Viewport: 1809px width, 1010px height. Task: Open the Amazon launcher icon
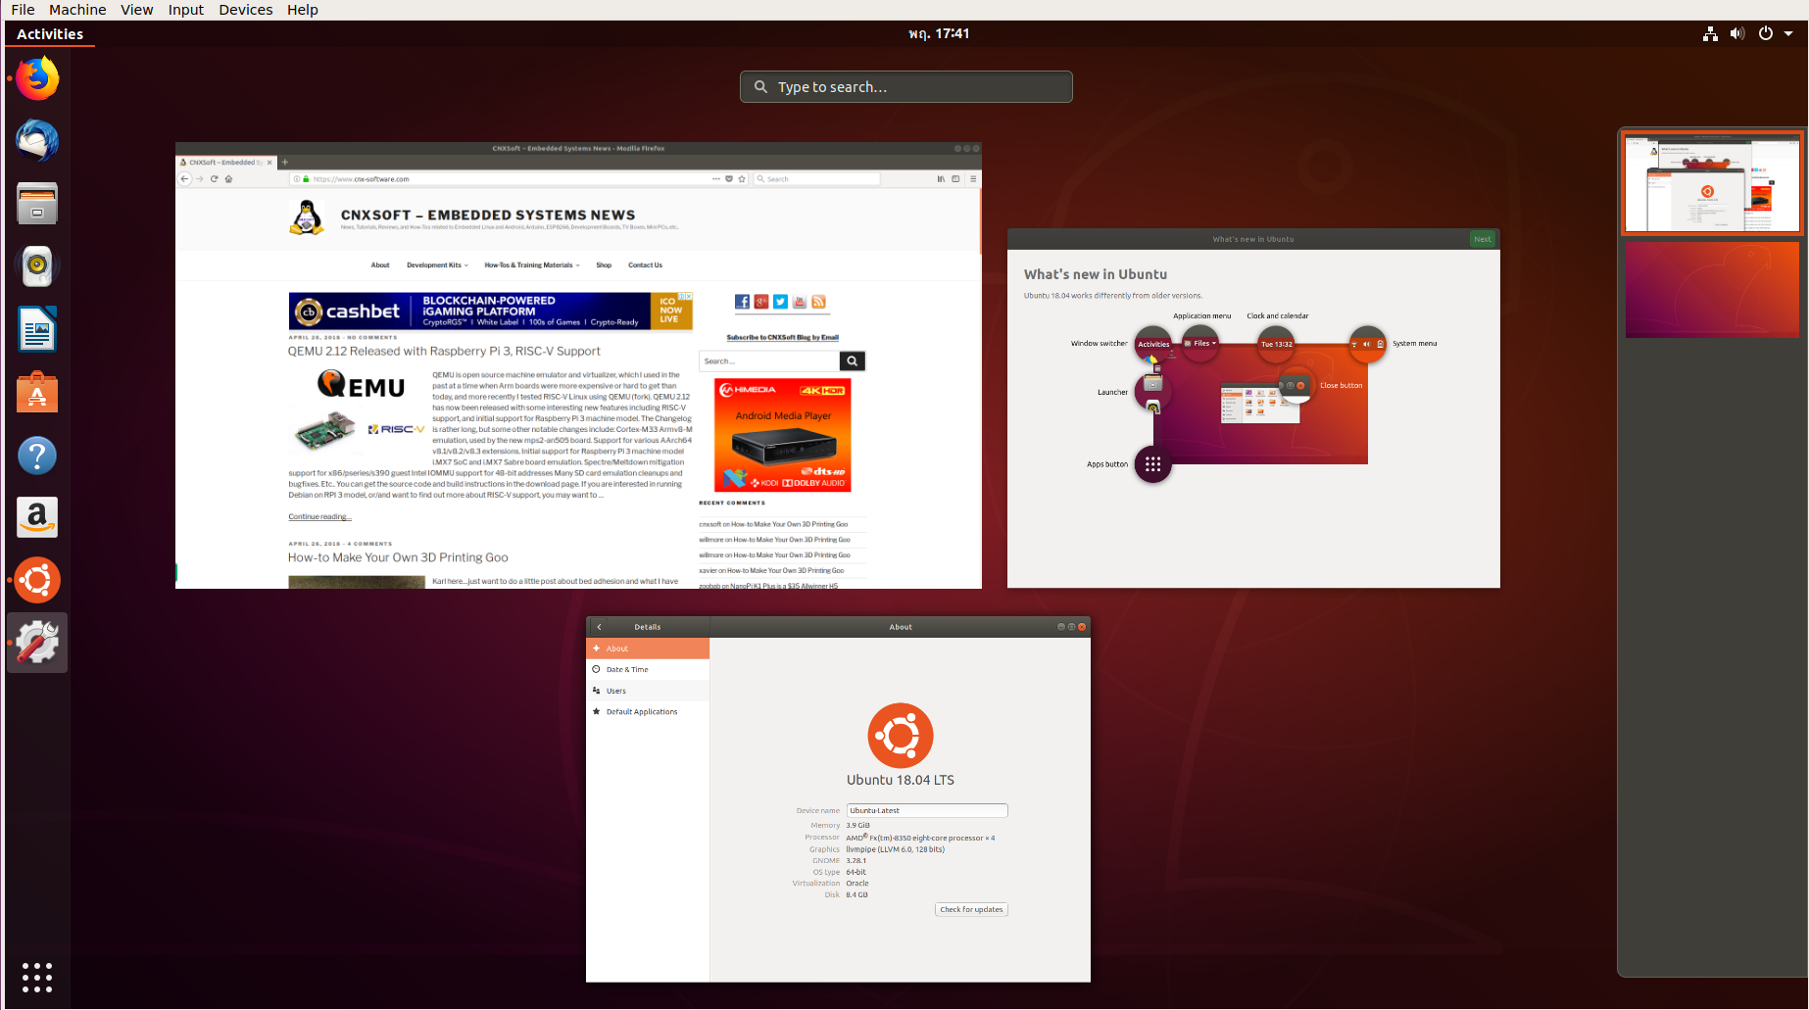[x=37, y=517]
